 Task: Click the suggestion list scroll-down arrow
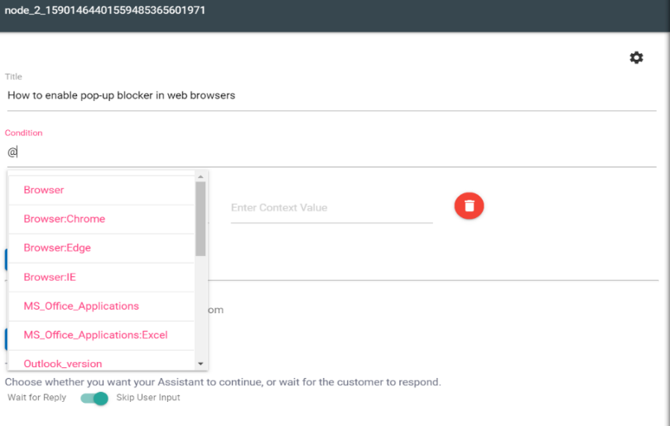pyautogui.click(x=200, y=364)
